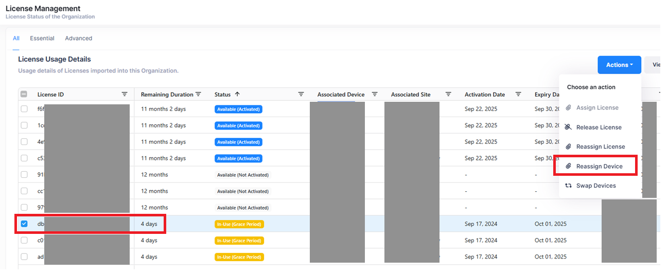Open the Remaining Duration column filter icon

[x=198, y=95]
